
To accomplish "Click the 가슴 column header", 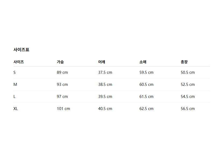I will [60, 62].
